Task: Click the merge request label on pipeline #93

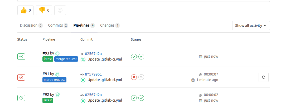Action: [x=66, y=59]
